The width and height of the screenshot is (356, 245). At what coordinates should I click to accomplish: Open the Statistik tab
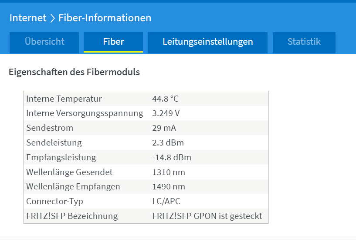pyautogui.click(x=304, y=43)
